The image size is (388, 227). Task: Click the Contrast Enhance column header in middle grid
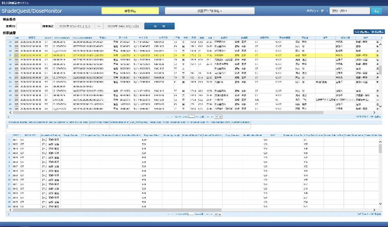[241, 122]
